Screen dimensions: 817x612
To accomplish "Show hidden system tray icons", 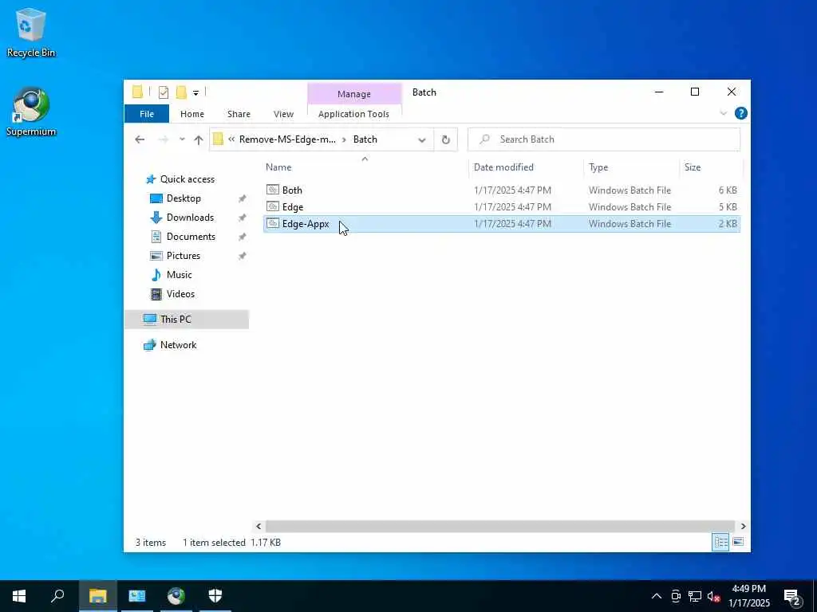I will pyautogui.click(x=657, y=596).
